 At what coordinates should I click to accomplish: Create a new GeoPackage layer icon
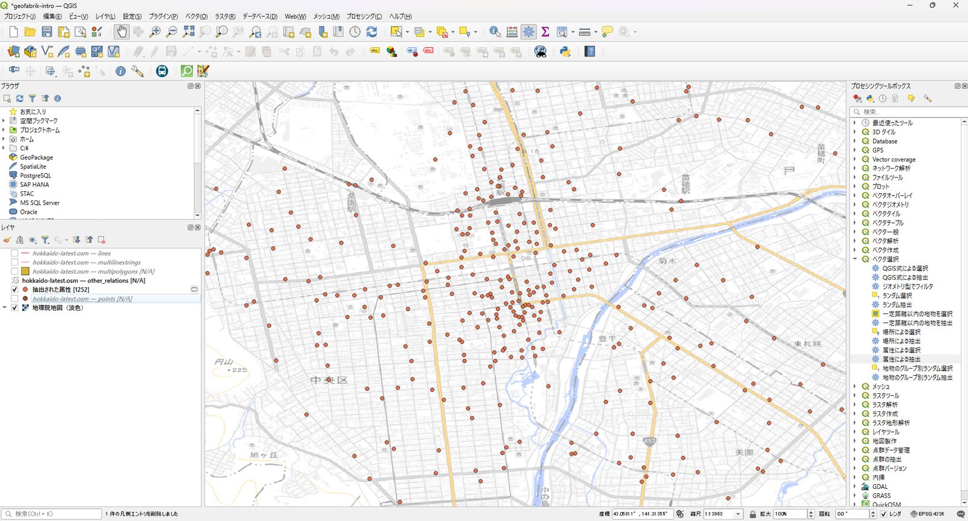[30, 52]
